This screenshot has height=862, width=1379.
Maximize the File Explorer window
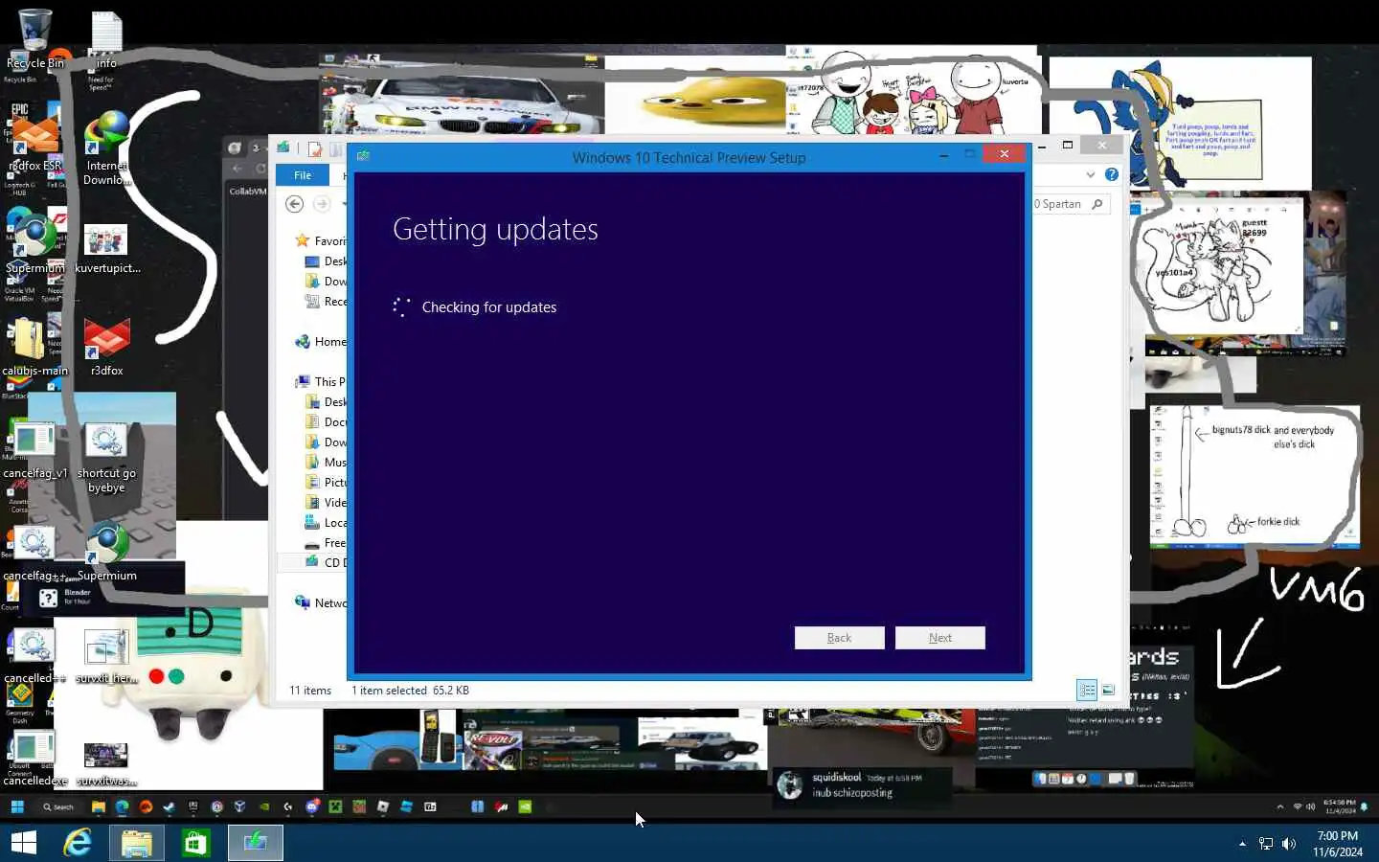coord(1068,145)
